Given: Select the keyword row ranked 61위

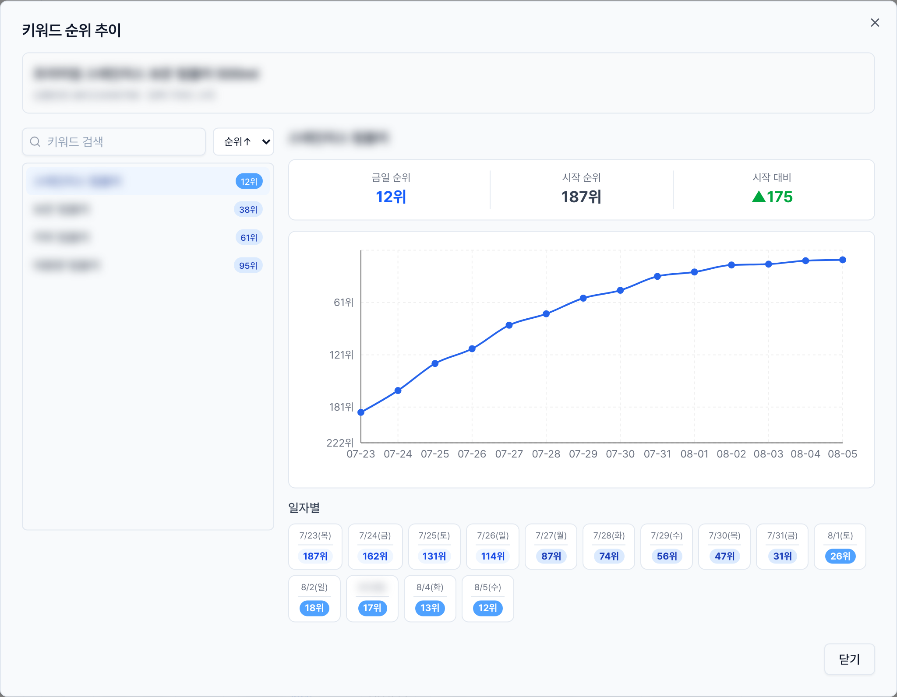Looking at the screenshot, I should 148,237.
